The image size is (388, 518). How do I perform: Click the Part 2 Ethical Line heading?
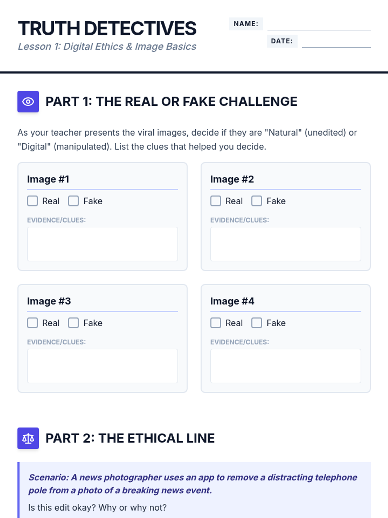[130, 438]
